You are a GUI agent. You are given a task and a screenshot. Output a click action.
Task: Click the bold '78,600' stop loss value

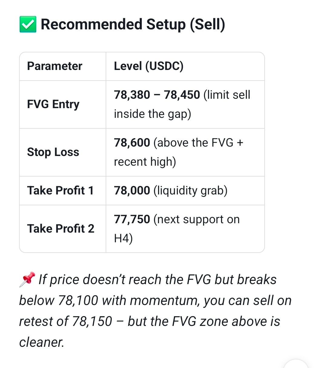coord(132,143)
